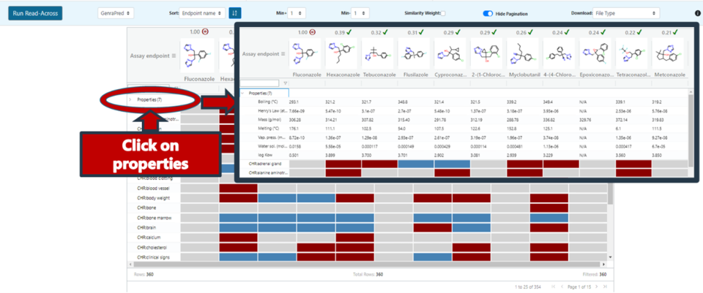Click the log Kow row label
Screen dimensions: 703x293
coord(264,154)
